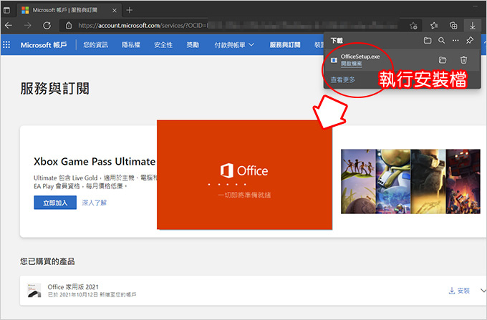
Task: Click the 安裝 link for Office 家用版 2021
Action: (459, 291)
